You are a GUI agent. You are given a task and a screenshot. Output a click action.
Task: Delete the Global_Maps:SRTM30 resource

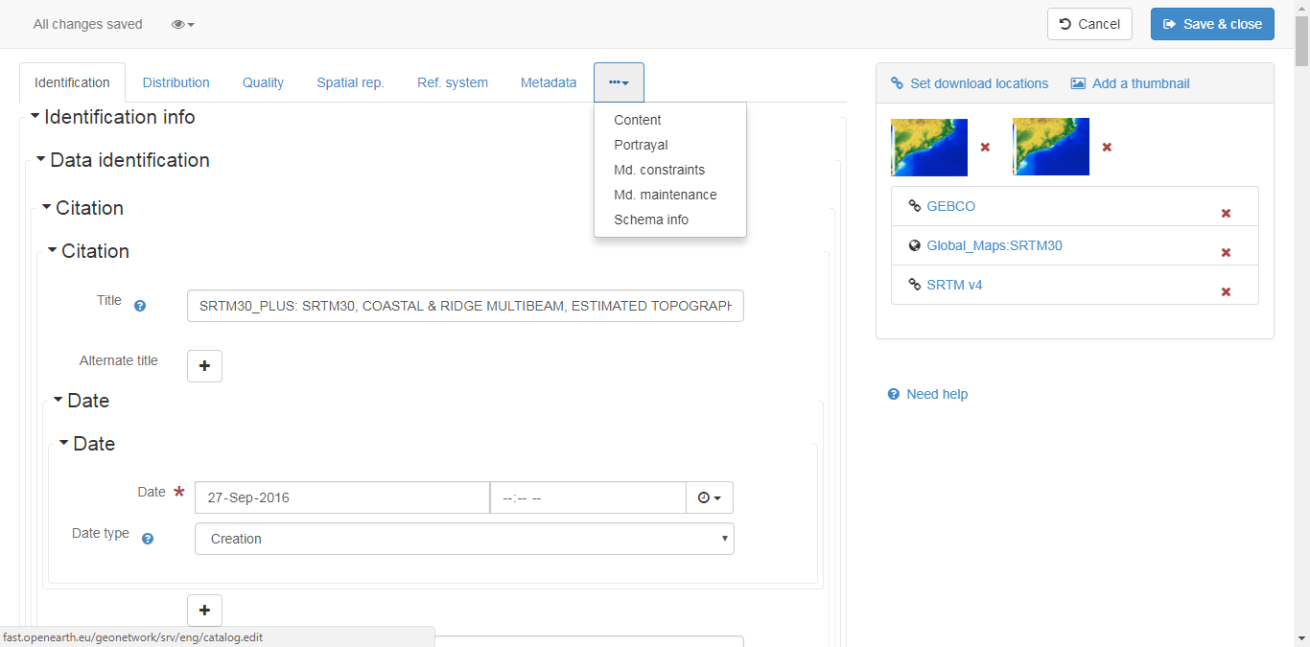point(1226,253)
